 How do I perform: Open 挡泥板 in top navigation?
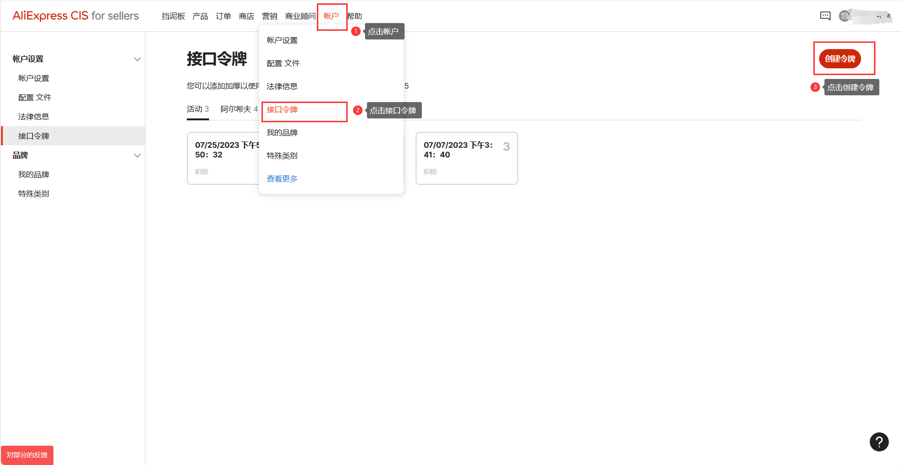click(x=173, y=16)
